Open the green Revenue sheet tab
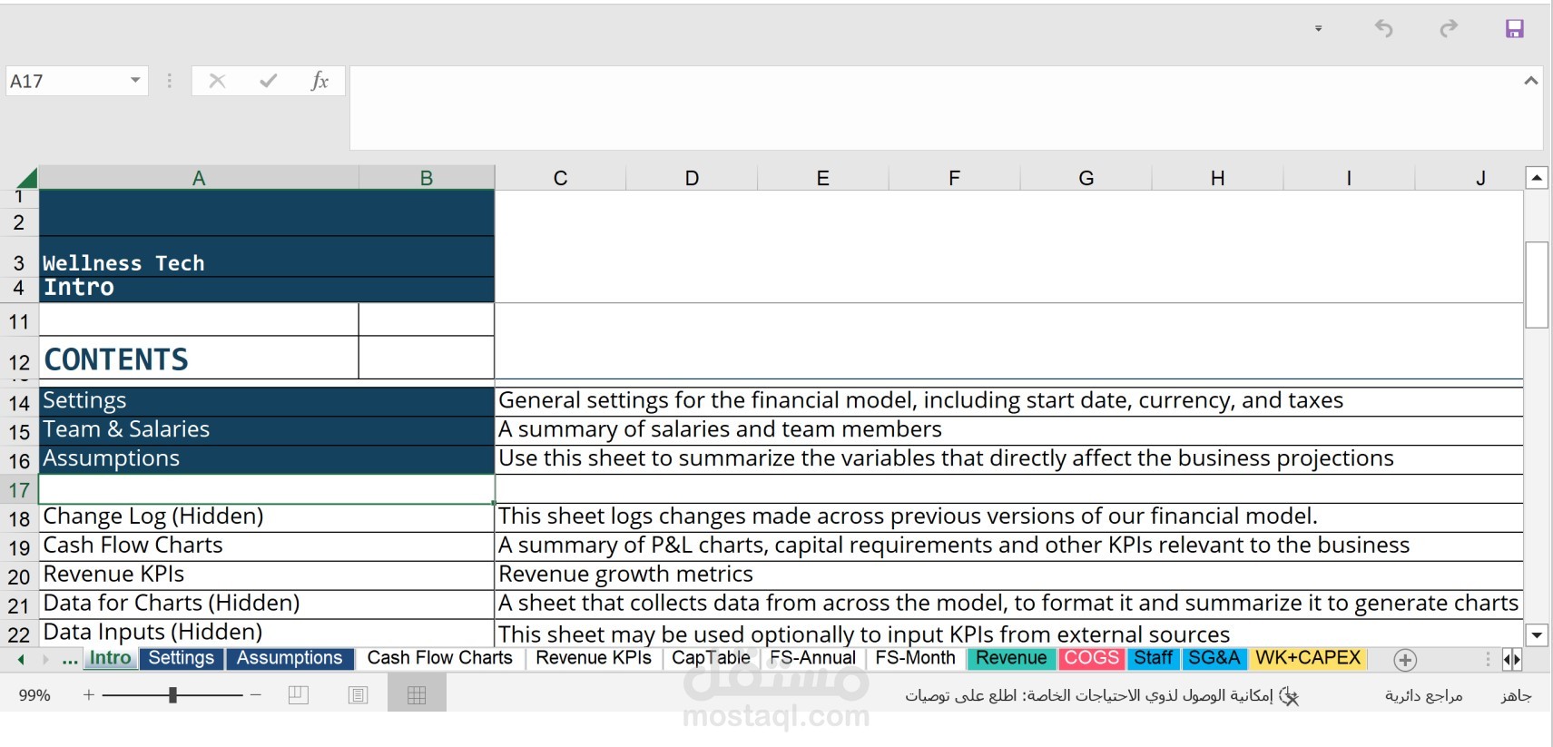 click(1010, 658)
